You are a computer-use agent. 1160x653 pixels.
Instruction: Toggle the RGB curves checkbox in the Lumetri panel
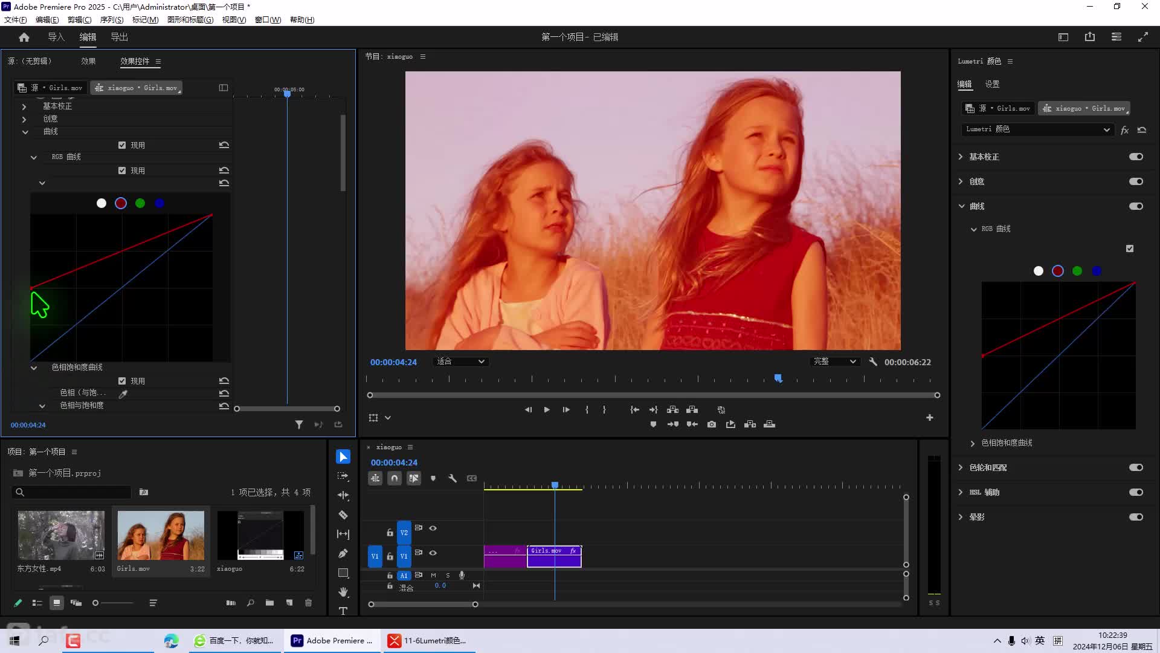(x=1130, y=249)
